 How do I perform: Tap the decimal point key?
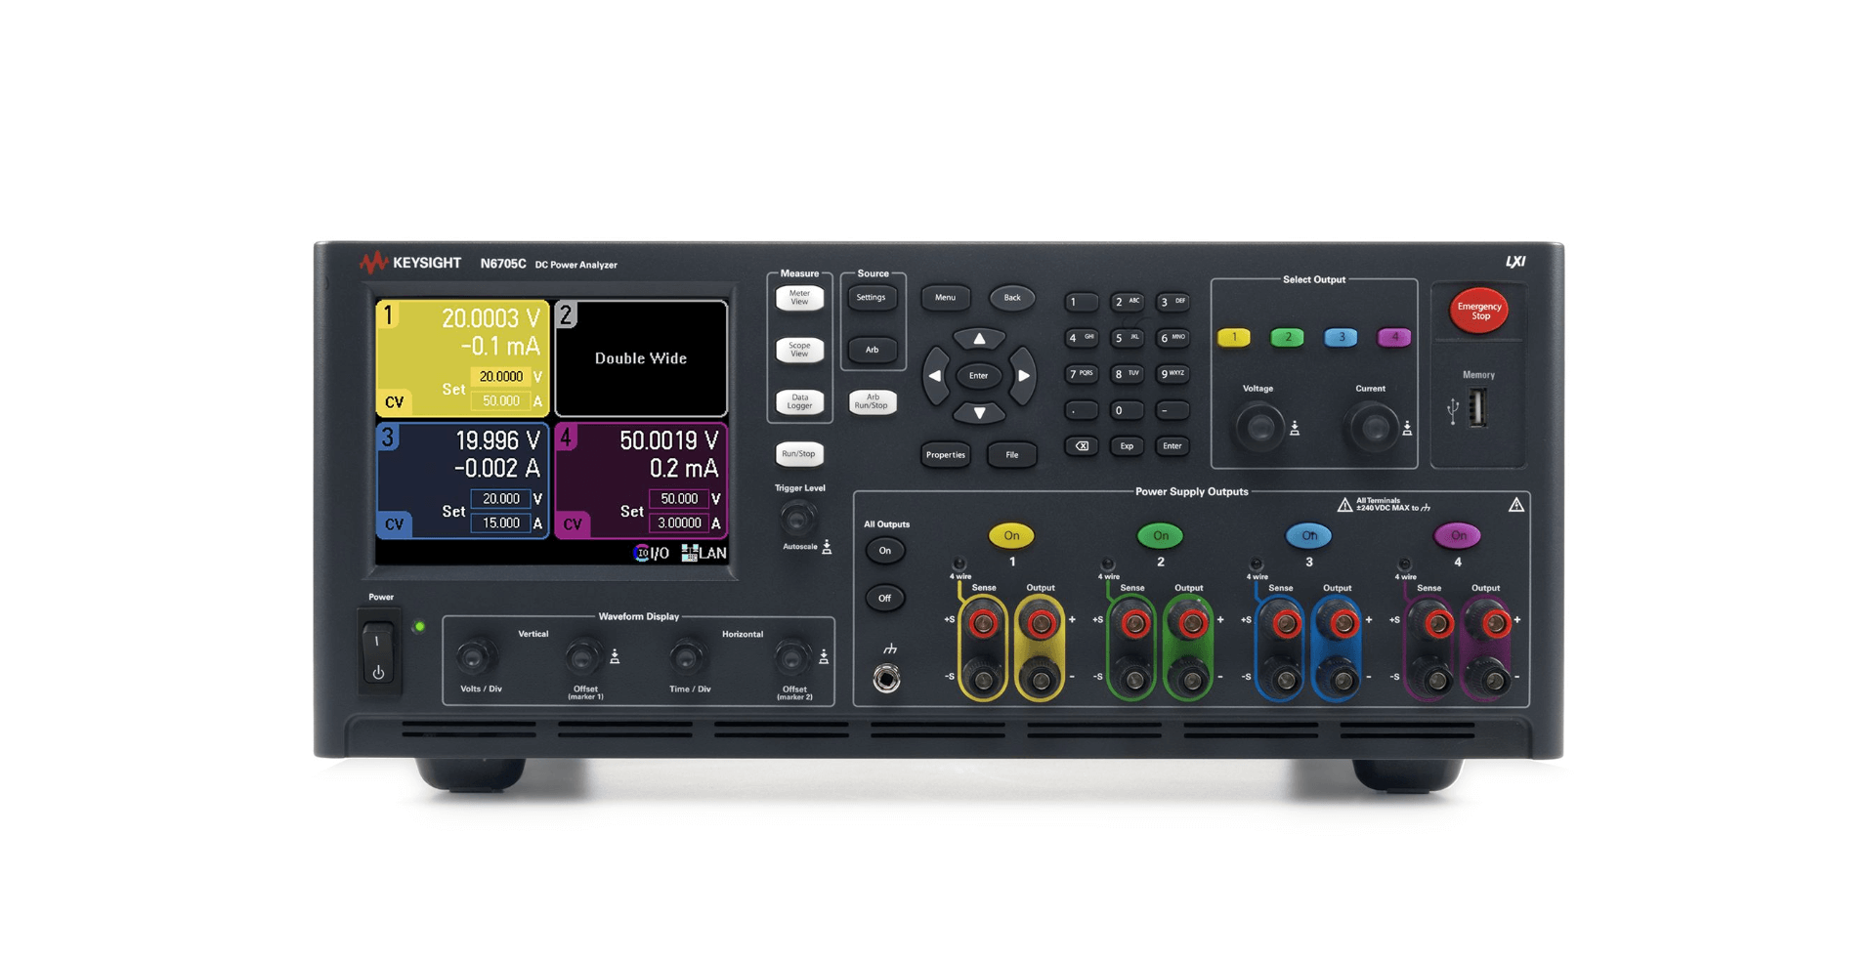coord(1081,410)
